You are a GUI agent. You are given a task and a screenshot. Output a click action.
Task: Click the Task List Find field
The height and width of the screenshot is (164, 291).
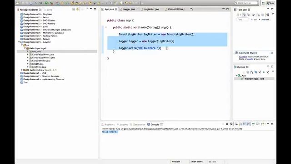242,20
